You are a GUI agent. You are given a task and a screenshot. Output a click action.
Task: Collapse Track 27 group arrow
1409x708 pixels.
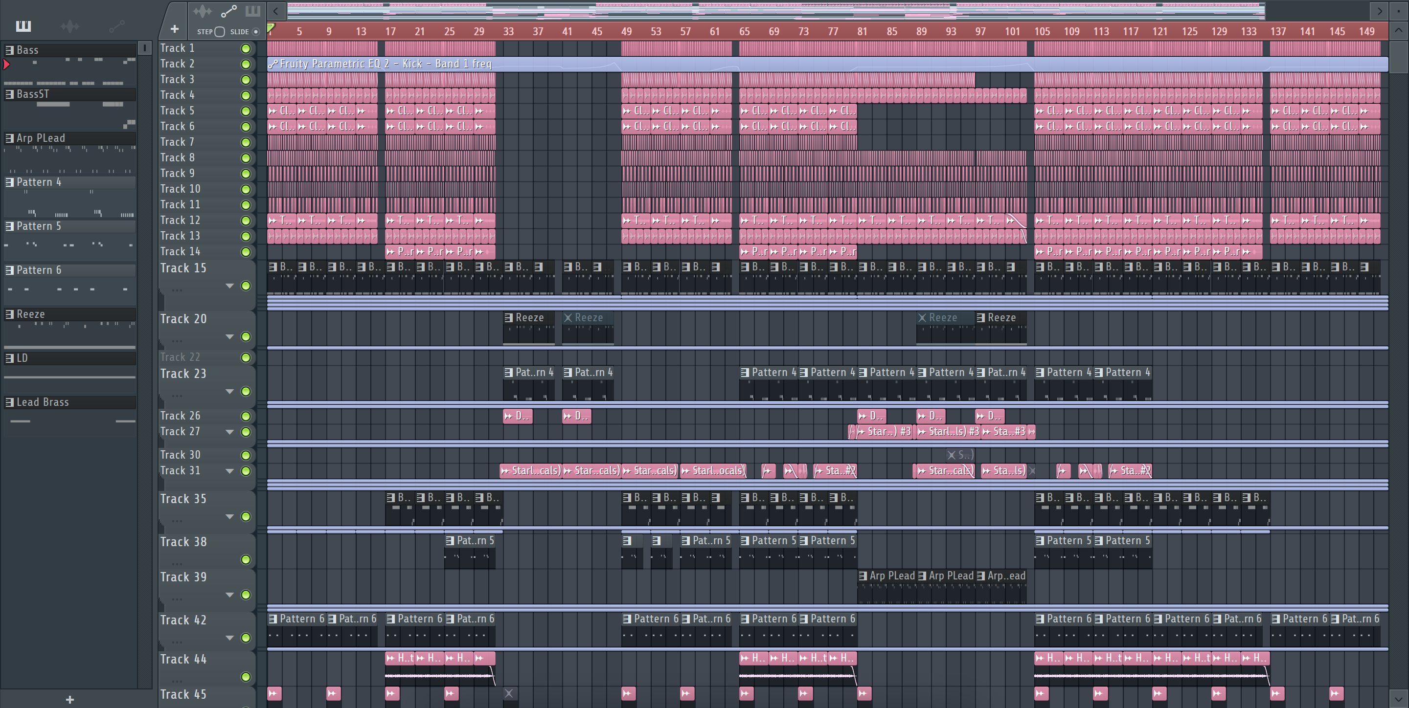(x=230, y=432)
